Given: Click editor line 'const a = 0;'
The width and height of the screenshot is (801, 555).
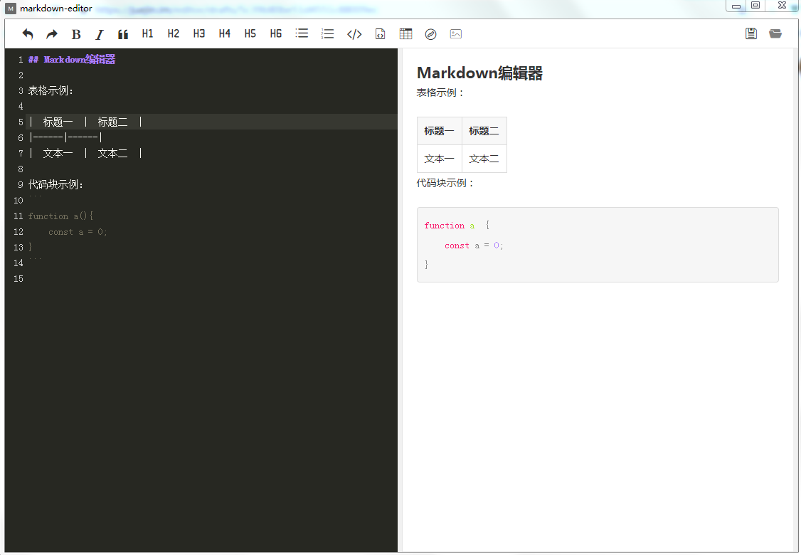Looking at the screenshot, I should [x=78, y=231].
